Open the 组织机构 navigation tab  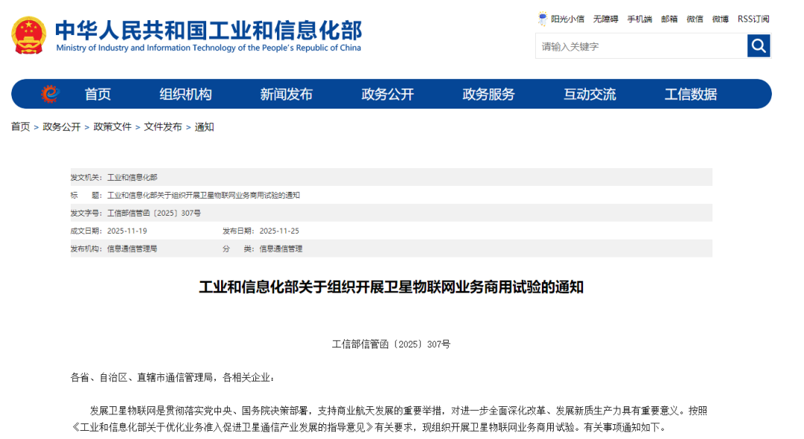185,94
